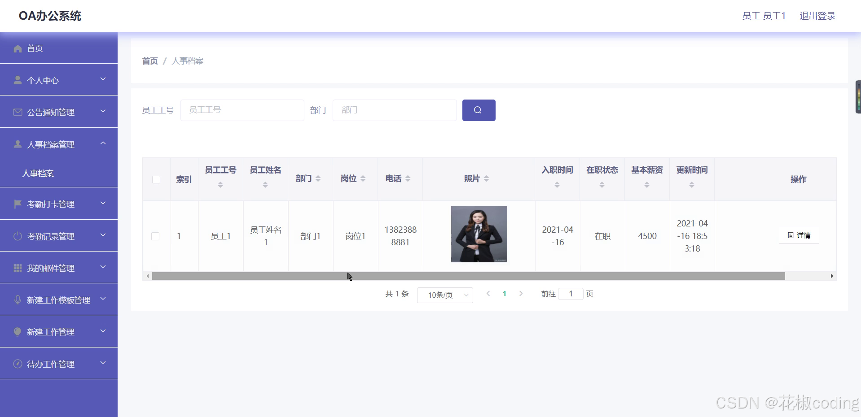Sort by 基本薪资 column arrows

point(647,185)
